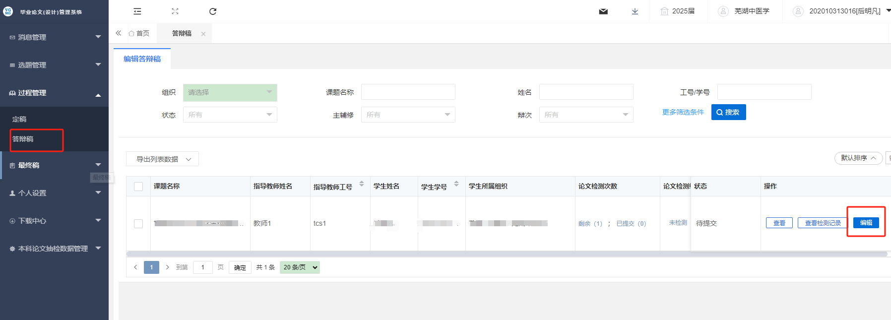Click the 编辑 button in the row
Viewport: 891px width, 320px height.
pyautogui.click(x=866, y=223)
